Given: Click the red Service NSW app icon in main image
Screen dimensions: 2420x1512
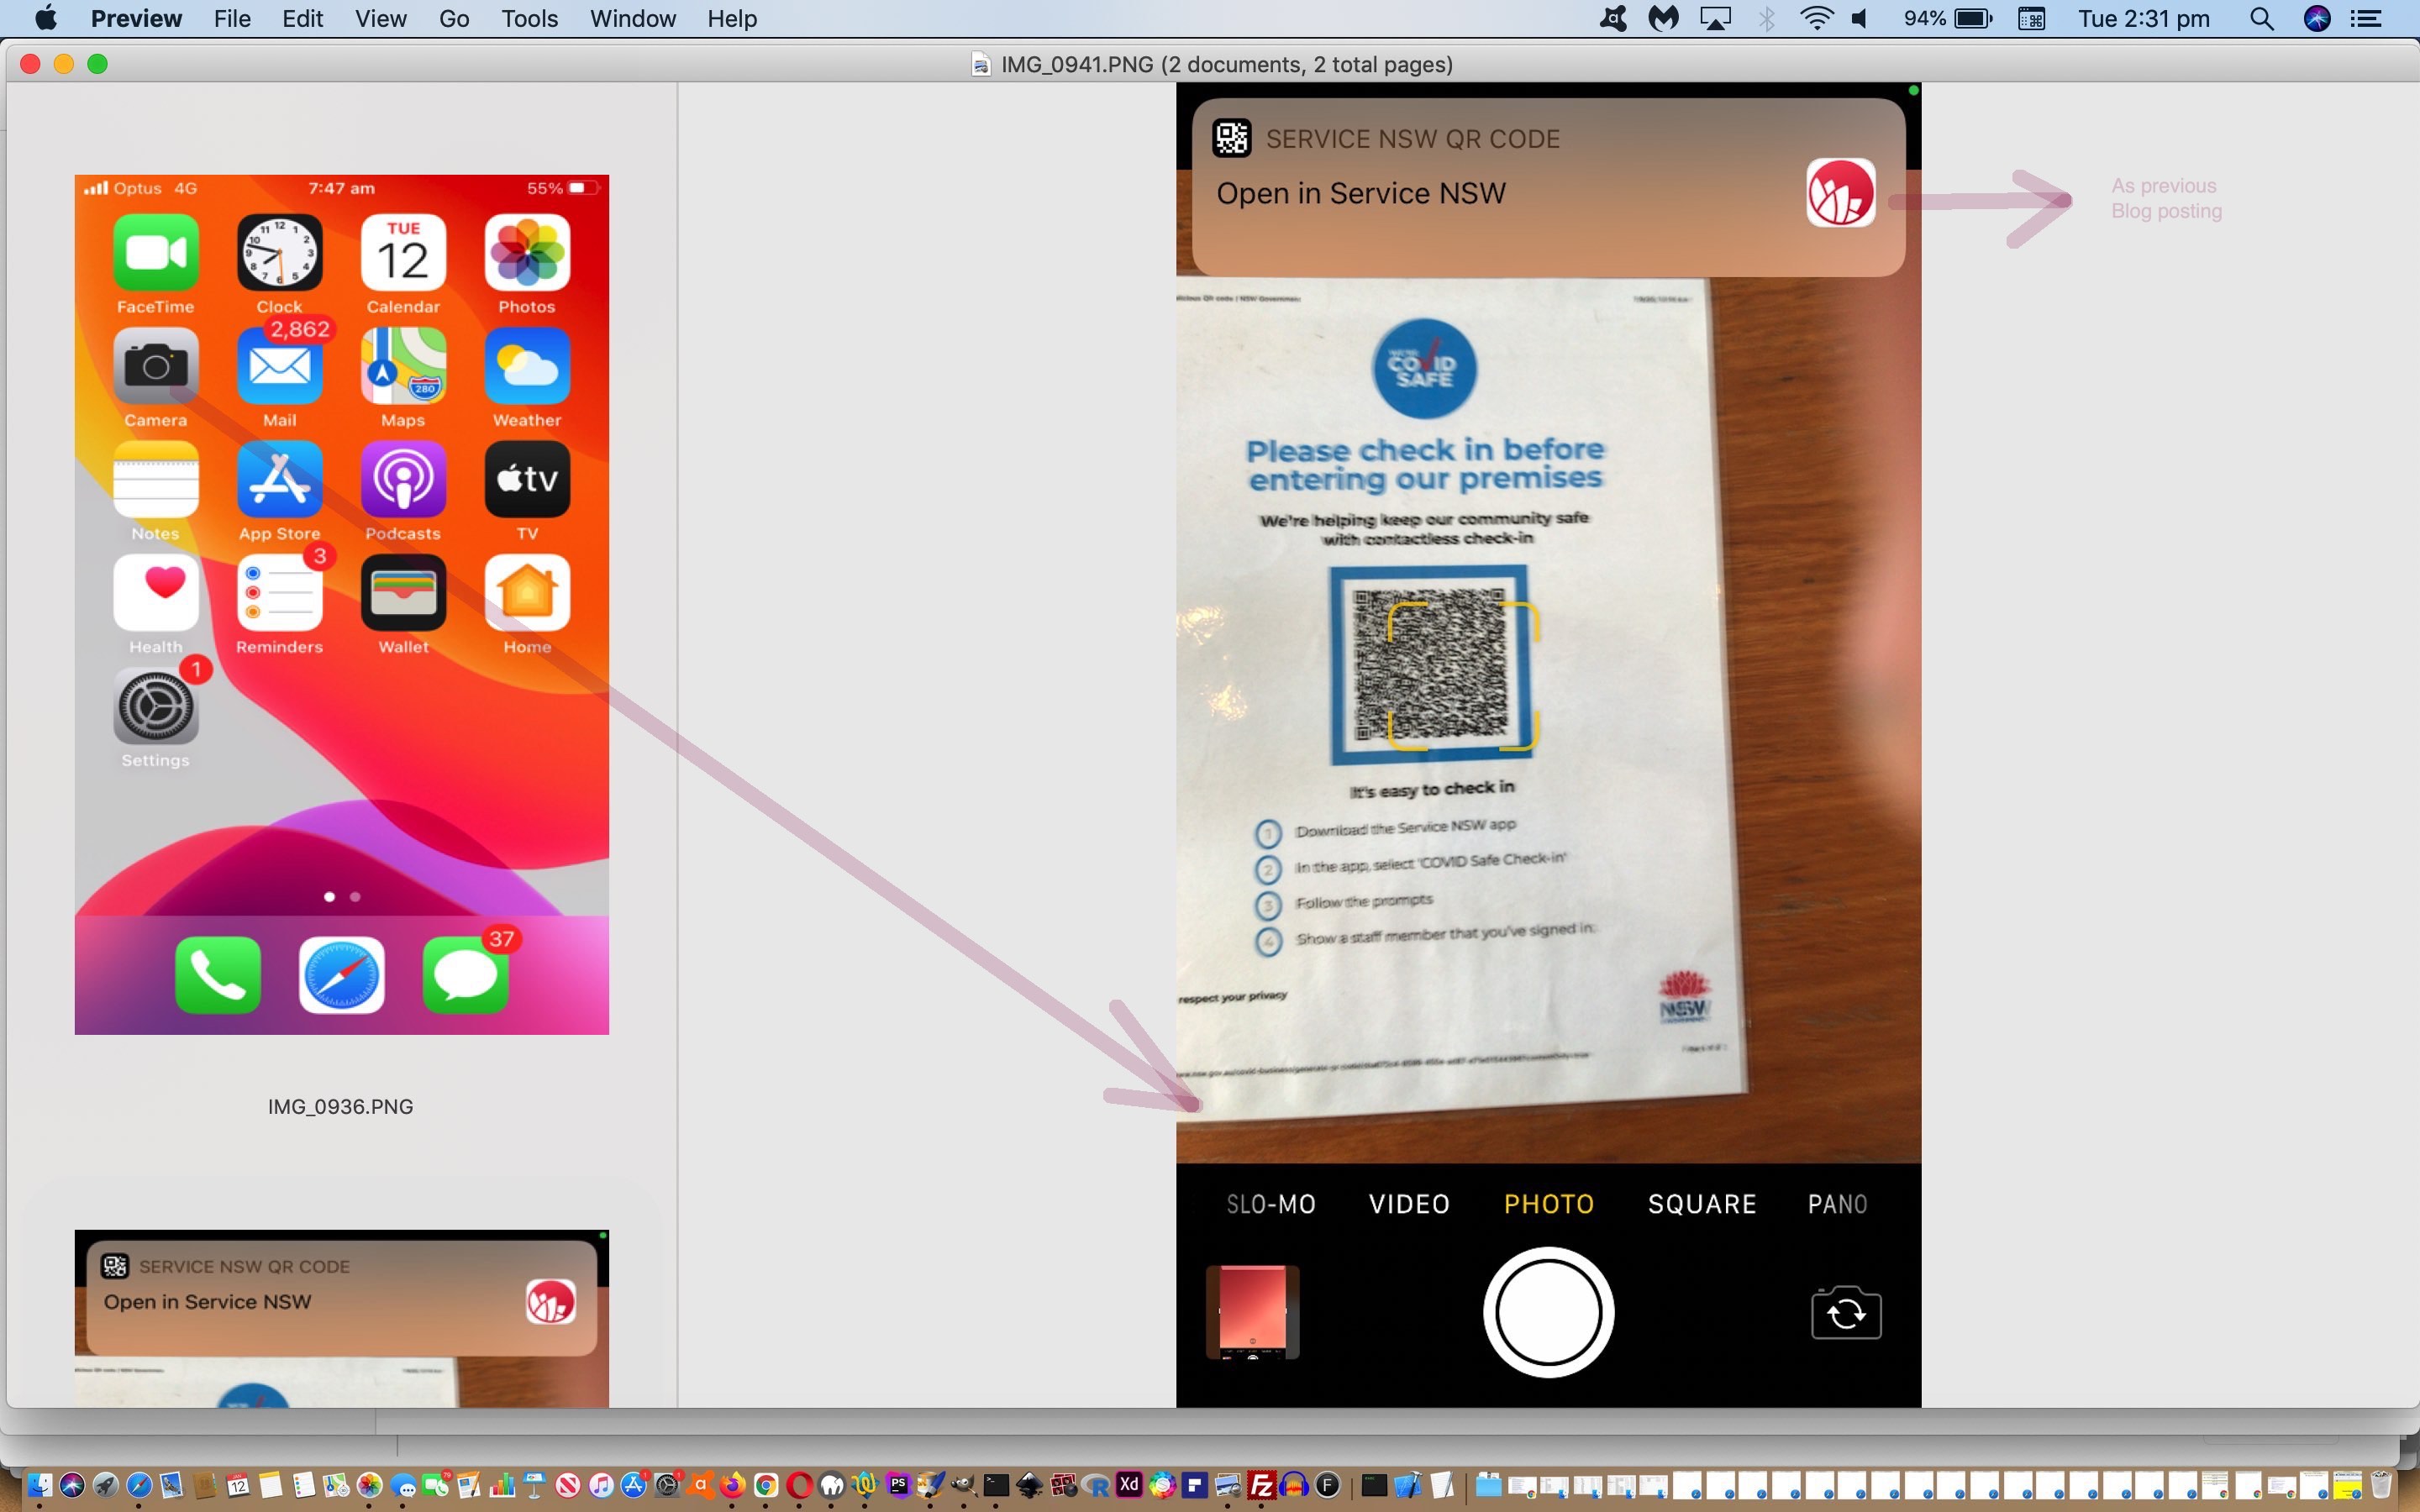Looking at the screenshot, I should (x=1841, y=192).
